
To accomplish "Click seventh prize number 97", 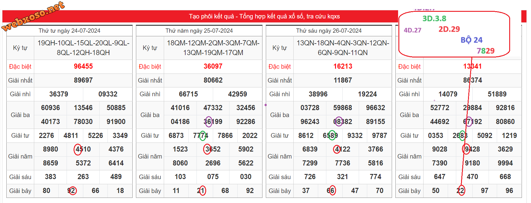I will (x=485, y=191).
